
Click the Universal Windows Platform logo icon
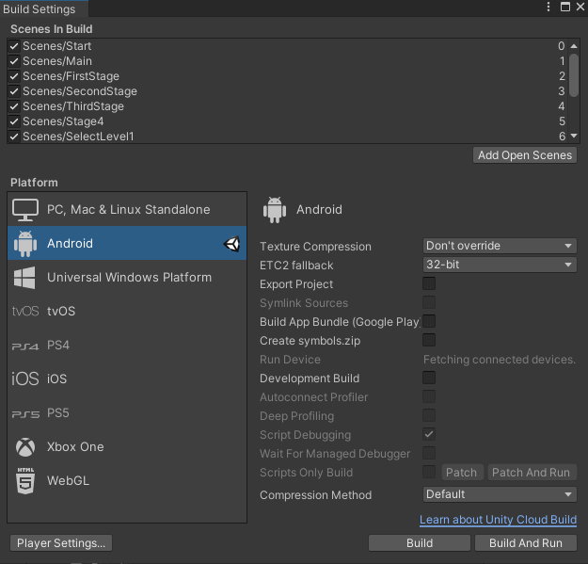[24, 278]
